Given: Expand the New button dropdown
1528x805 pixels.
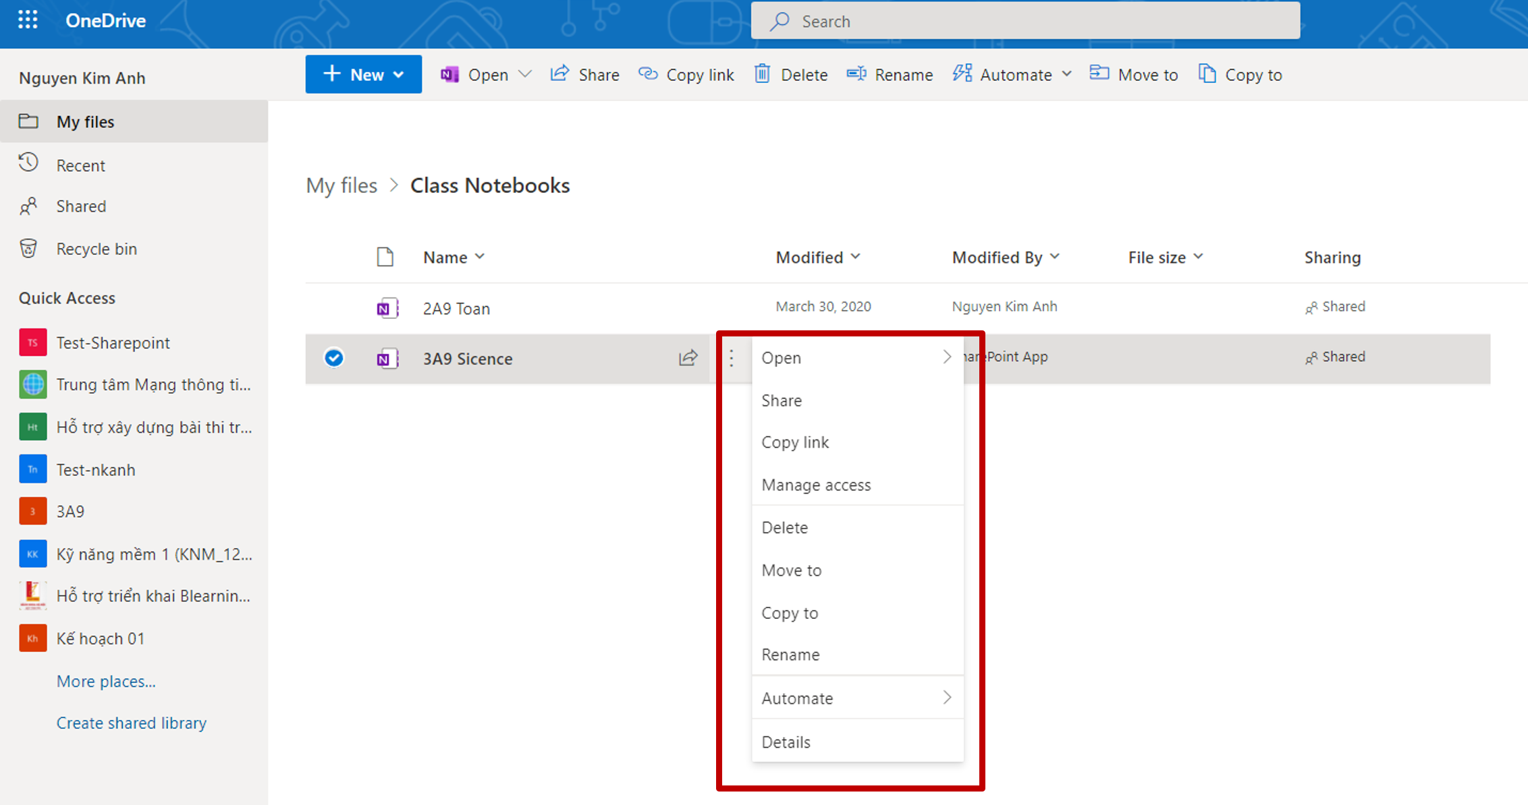Looking at the screenshot, I should [399, 75].
